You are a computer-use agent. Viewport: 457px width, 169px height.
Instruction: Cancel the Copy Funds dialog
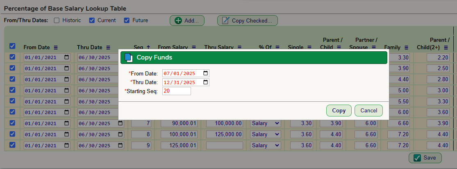[x=369, y=111]
